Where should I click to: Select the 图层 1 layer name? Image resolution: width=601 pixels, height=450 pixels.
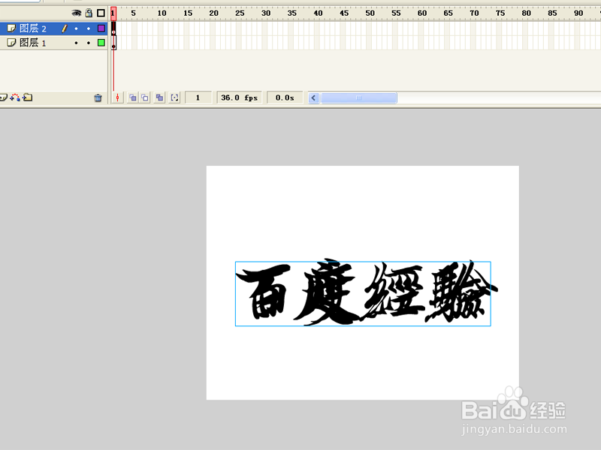(32, 43)
